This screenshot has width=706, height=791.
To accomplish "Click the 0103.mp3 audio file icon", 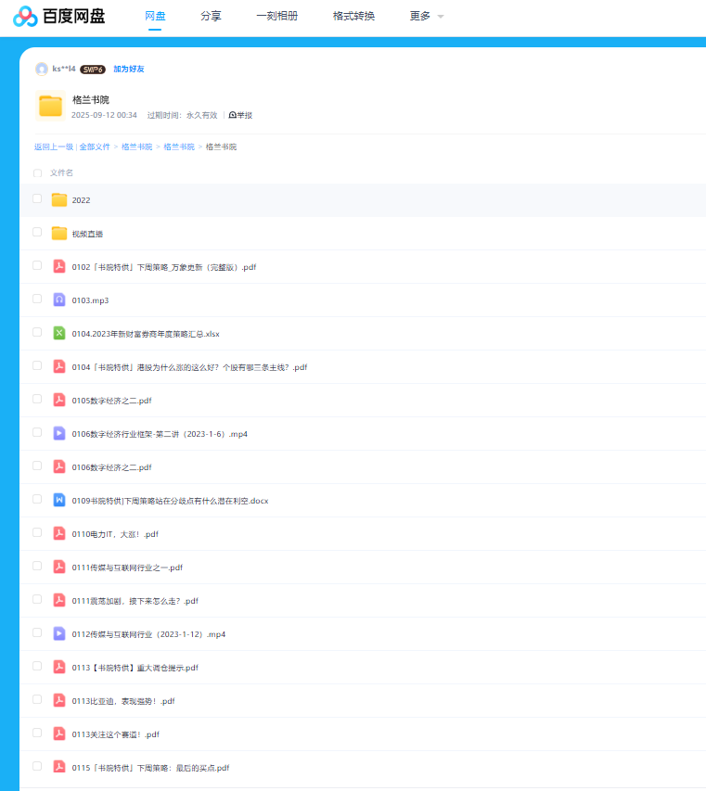I will (59, 300).
